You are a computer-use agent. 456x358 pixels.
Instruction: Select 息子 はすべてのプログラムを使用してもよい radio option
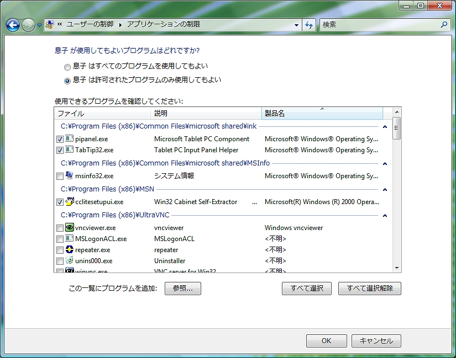pyautogui.click(x=67, y=67)
